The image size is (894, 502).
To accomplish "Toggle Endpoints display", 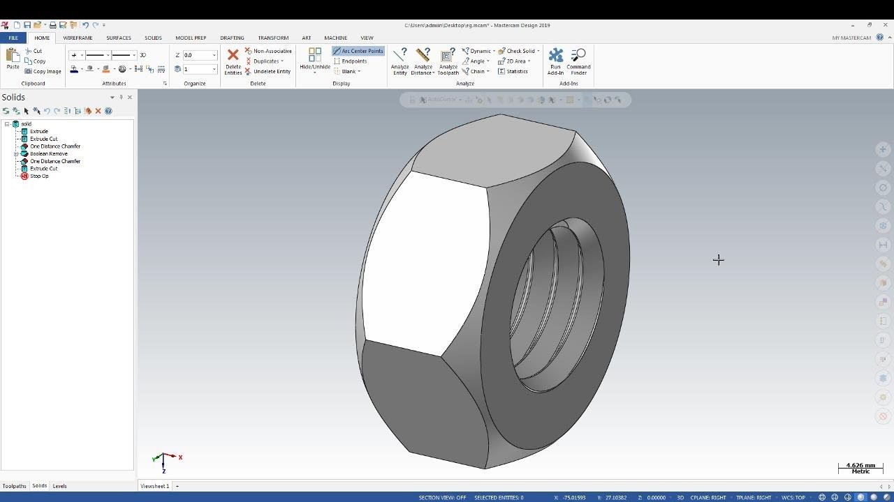I will [x=350, y=61].
